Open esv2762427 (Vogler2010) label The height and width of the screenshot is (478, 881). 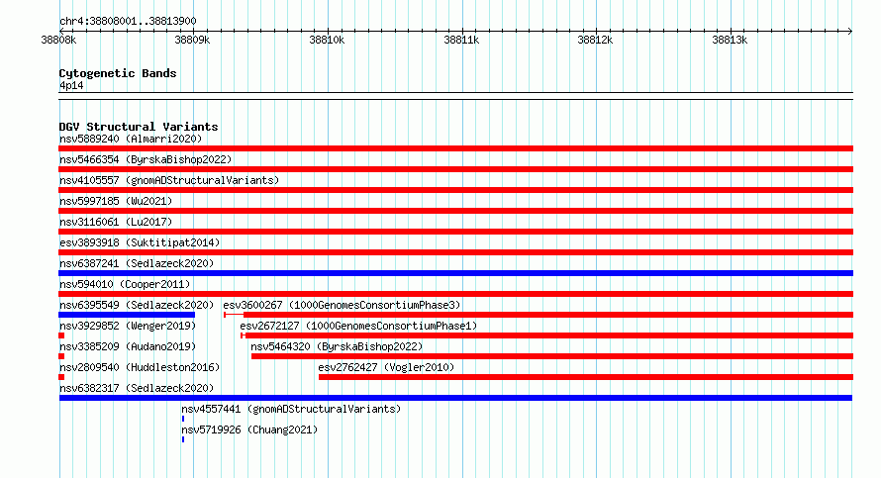[386, 367]
